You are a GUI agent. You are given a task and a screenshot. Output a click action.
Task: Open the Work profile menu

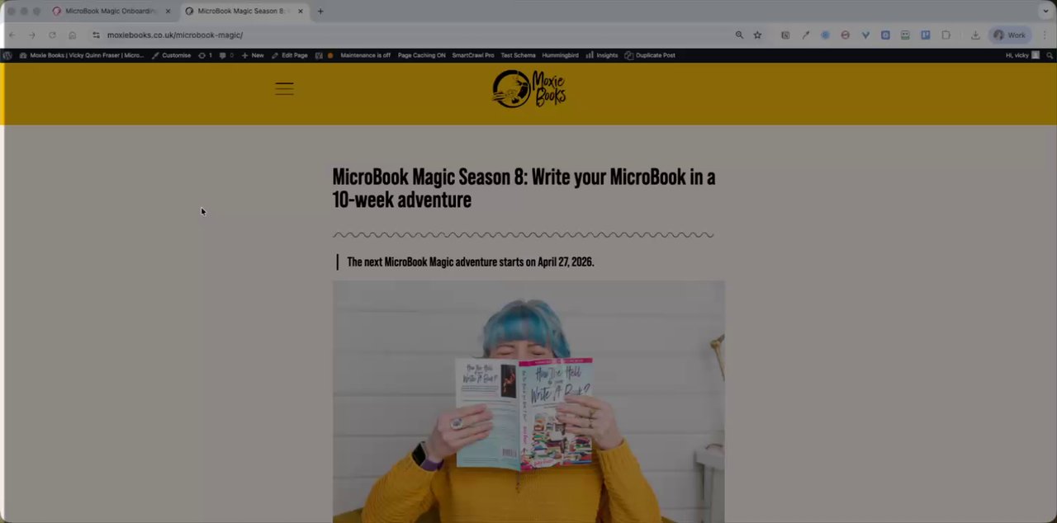coord(1009,35)
